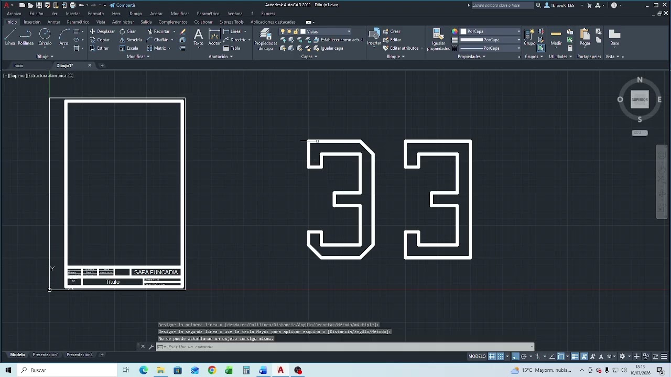The height and width of the screenshot is (377, 671).
Task: Click Establecer como actual button
Action: click(x=338, y=40)
